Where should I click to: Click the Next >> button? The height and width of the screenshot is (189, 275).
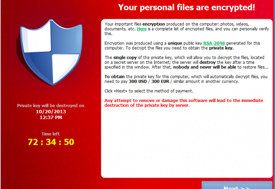coord(237,185)
